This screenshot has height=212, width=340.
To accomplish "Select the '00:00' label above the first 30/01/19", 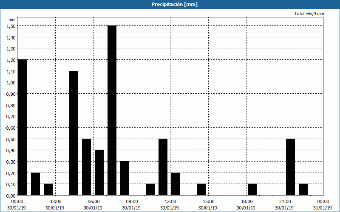I will (x=17, y=202).
